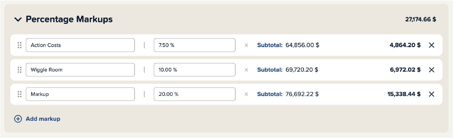Collapse the Percentage Markups section
The width and height of the screenshot is (453, 138).
(x=18, y=20)
